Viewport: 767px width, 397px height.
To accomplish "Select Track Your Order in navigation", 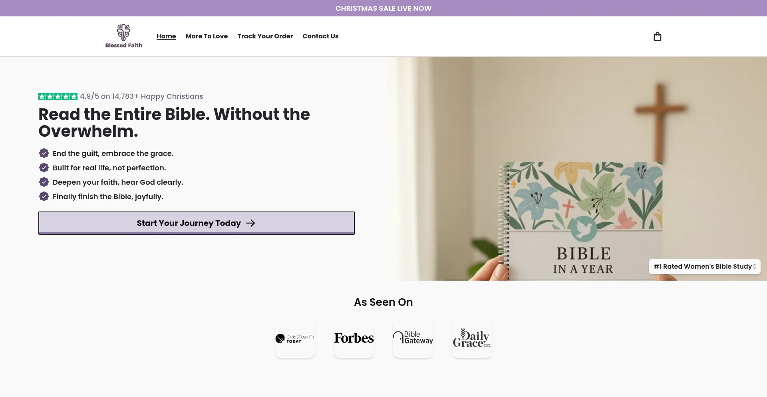I will point(265,36).
